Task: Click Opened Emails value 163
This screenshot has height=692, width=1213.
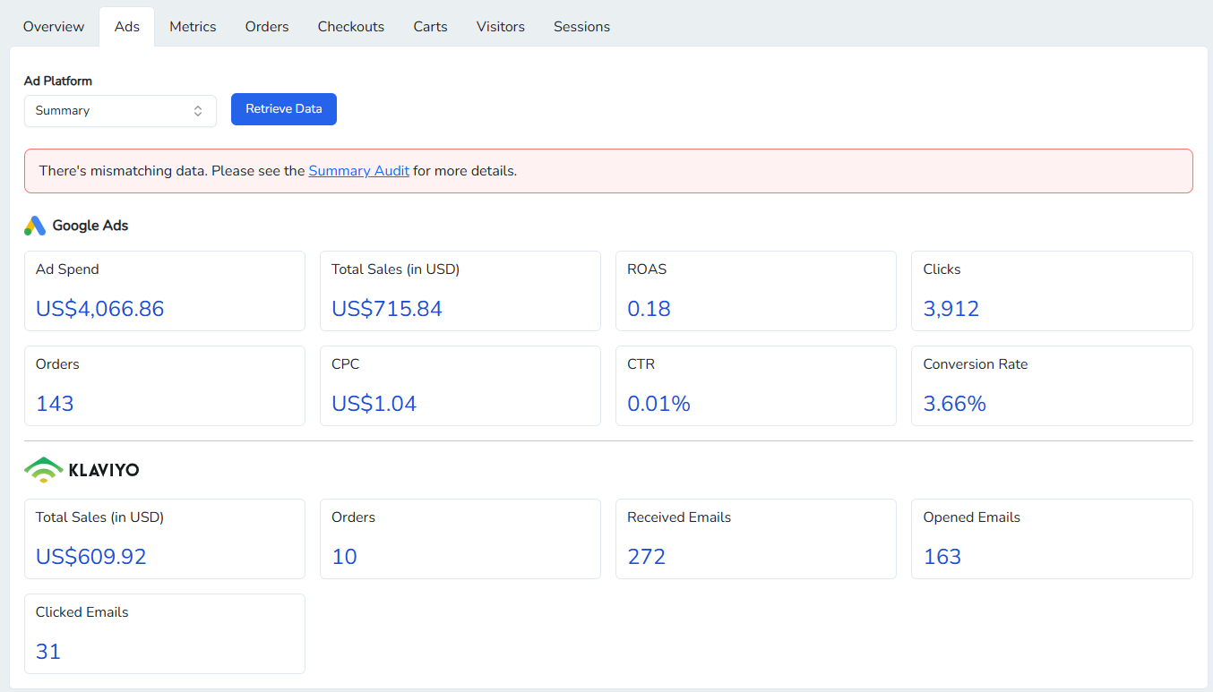Action: tap(942, 557)
